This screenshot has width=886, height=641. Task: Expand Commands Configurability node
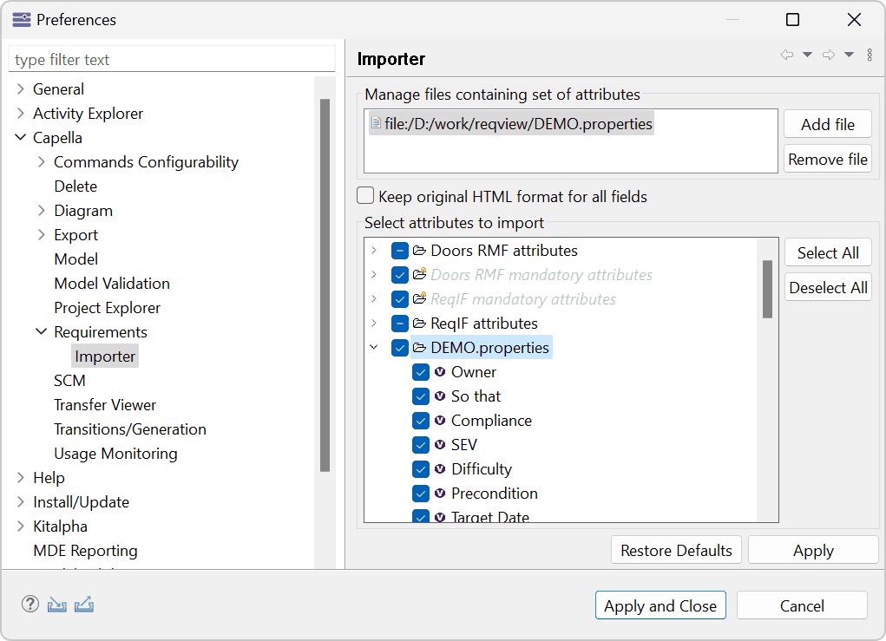(x=42, y=161)
